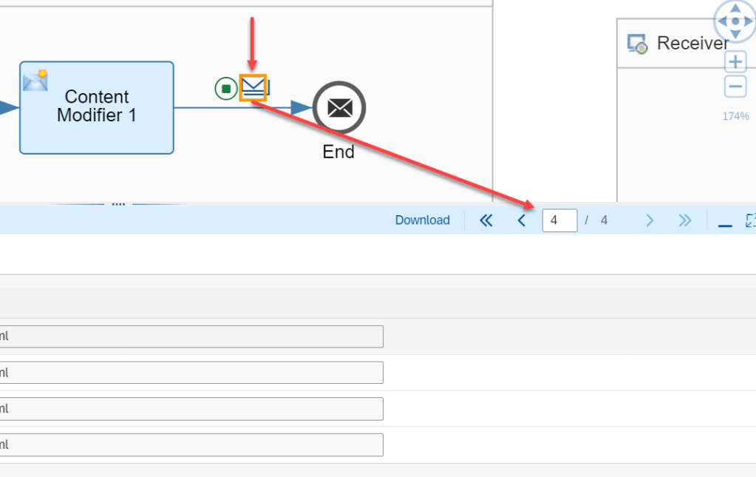Click the page number field showing 4
The width and height of the screenshot is (756, 477).
pyautogui.click(x=559, y=220)
